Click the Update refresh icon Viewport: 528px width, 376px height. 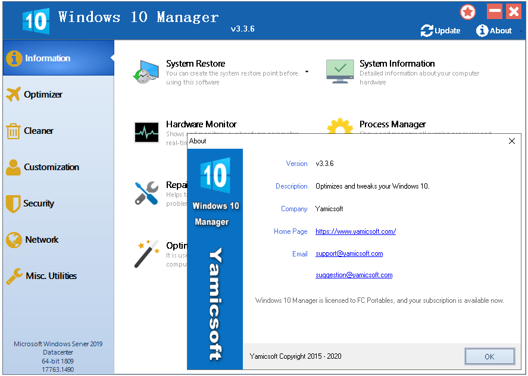tap(427, 30)
